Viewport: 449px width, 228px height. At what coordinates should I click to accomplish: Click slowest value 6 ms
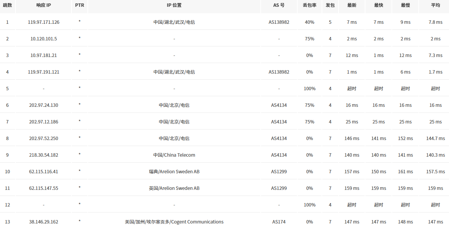405,72
